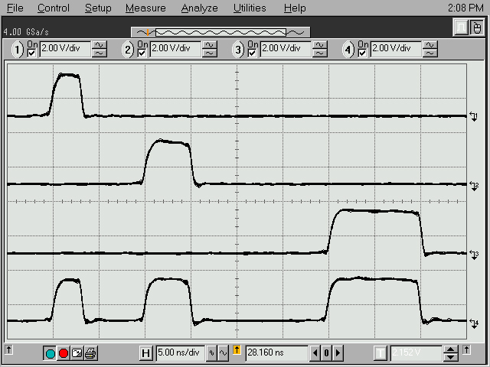Adjust channel 3 vertical scale knob button
Screen dimensions: 490x367
(x=320, y=50)
